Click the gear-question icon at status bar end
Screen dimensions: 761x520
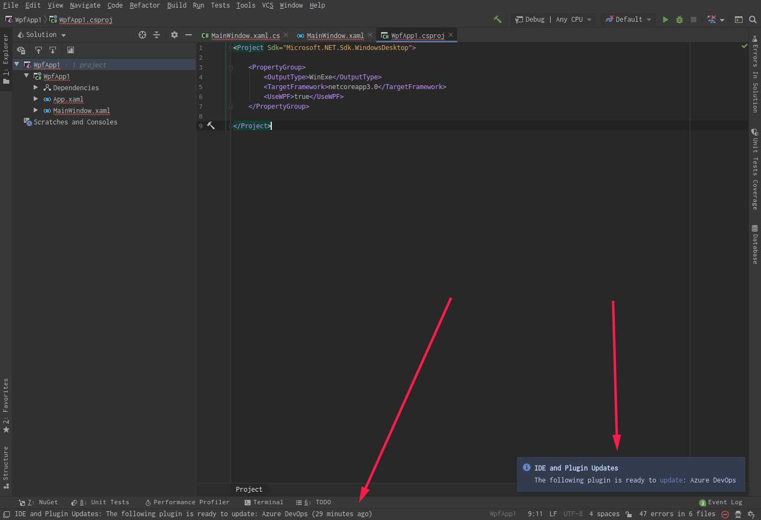coord(752,514)
